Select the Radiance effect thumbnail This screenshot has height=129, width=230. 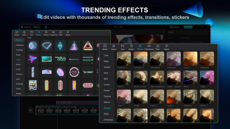coord(207,59)
